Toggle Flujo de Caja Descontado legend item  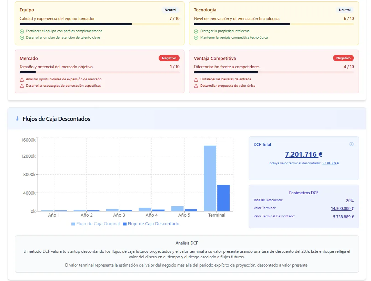pyautogui.click(x=151, y=224)
